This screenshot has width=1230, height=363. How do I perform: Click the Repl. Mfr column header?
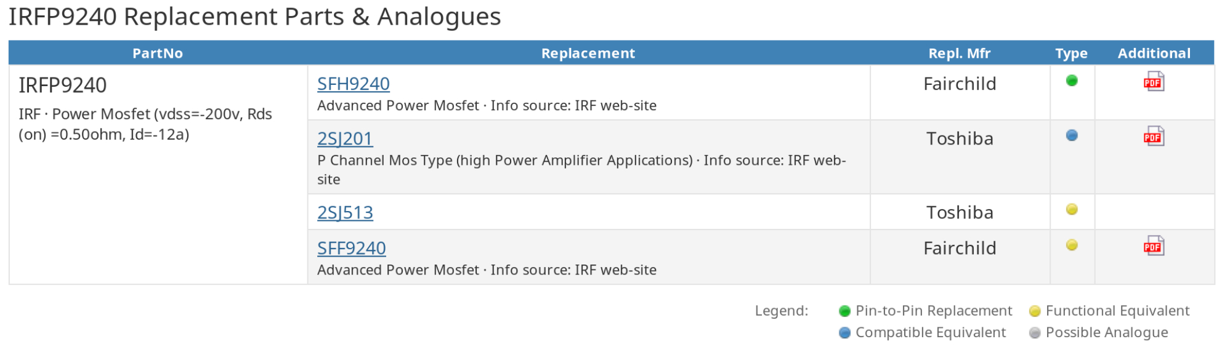coord(960,54)
